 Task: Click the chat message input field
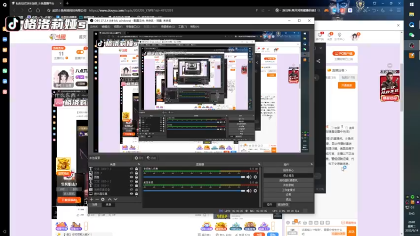(x=323, y=231)
